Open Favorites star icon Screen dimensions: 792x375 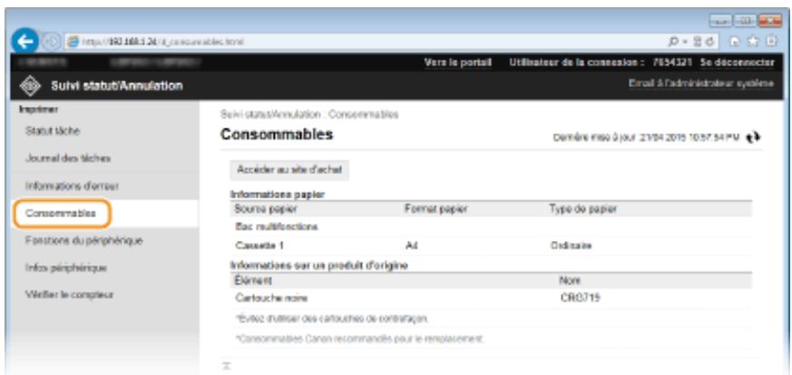click(x=753, y=43)
